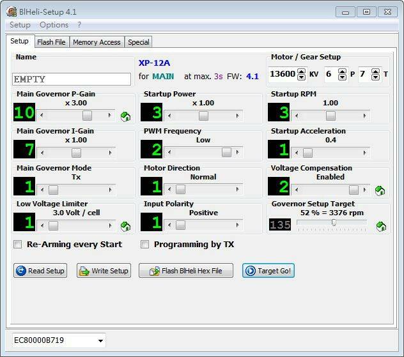This screenshot has width=404, height=357.
Task: Reset Main Governor P-Gain with its house icon
Action: pyautogui.click(x=125, y=117)
